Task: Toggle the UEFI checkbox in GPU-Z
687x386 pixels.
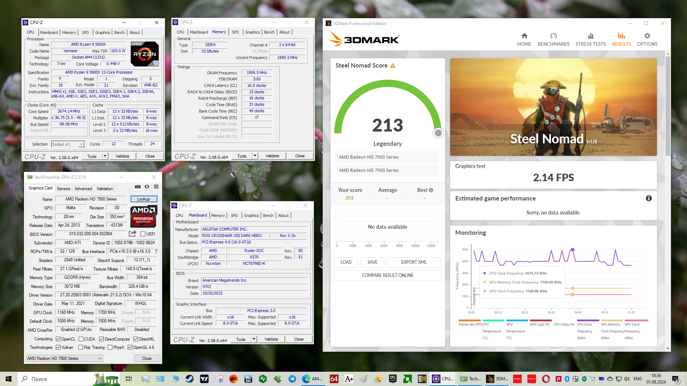Action: (143, 234)
